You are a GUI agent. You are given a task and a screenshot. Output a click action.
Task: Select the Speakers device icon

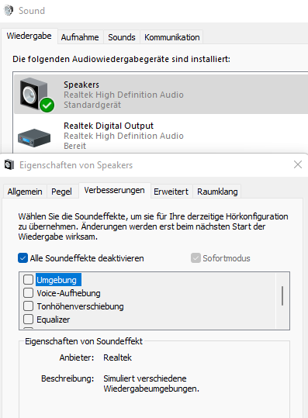pos(34,94)
